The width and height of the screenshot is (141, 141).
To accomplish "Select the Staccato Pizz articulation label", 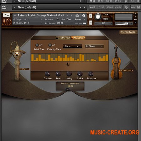I will tap(126, 70).
